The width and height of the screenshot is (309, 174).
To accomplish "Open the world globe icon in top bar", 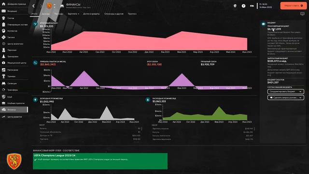I will coord(235,6).
